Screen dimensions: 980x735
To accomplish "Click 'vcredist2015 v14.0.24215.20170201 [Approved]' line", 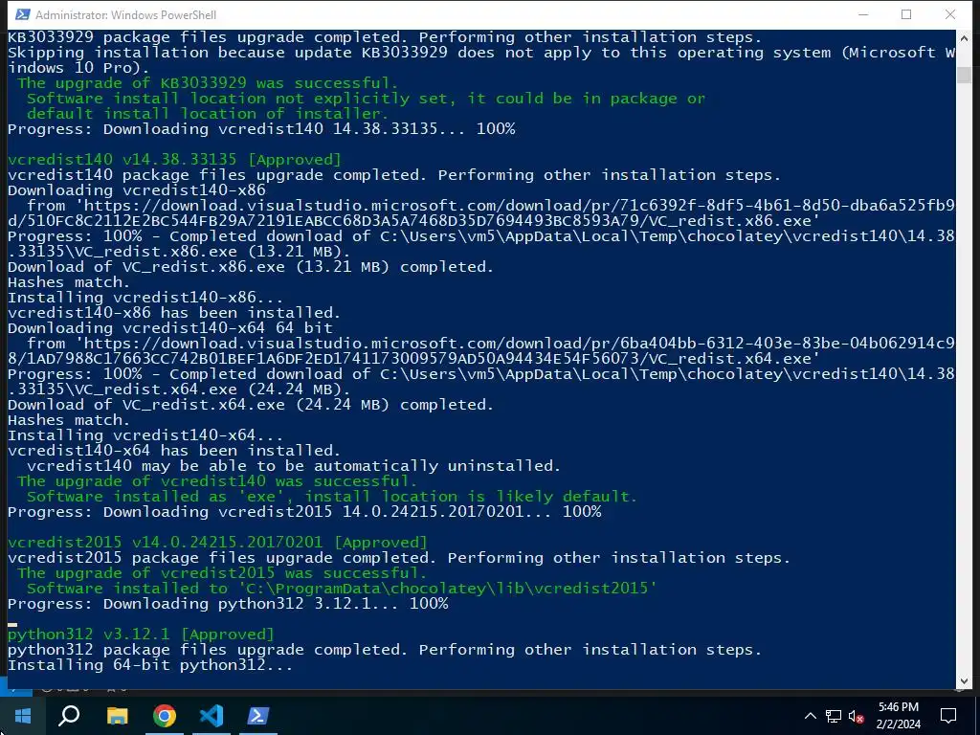I will pos(217,542).
